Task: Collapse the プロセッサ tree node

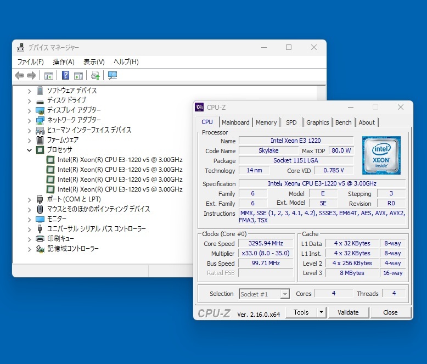Action: (x=30, y=150)
